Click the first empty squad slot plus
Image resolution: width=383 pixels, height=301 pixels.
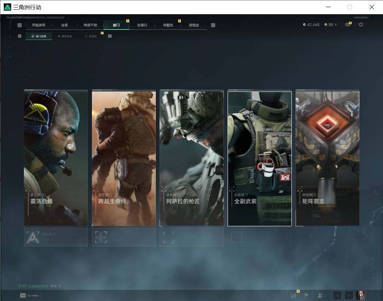337,295
